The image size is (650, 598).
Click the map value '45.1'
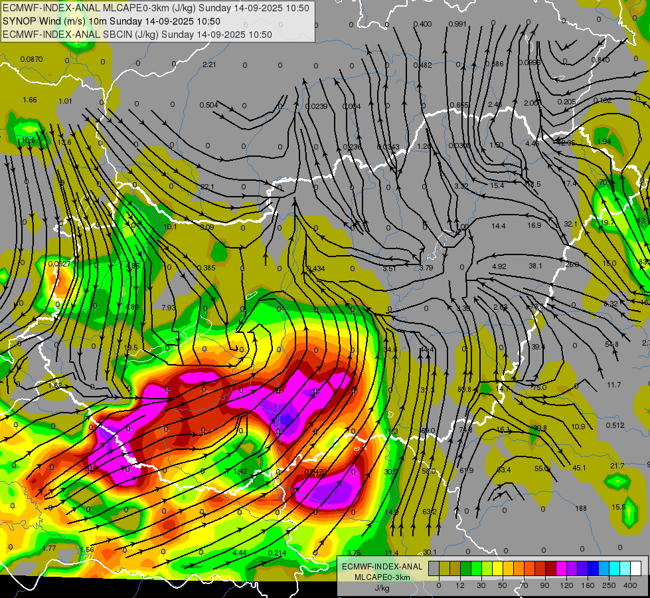[x=579, y=468]
